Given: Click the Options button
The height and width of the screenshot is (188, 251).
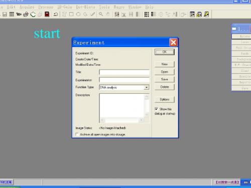Looking at the screenshot, I should pyautogui.click(x=165, y=99).
